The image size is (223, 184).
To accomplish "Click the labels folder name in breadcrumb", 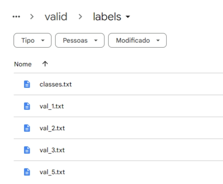I will click(x=107, y=17).
